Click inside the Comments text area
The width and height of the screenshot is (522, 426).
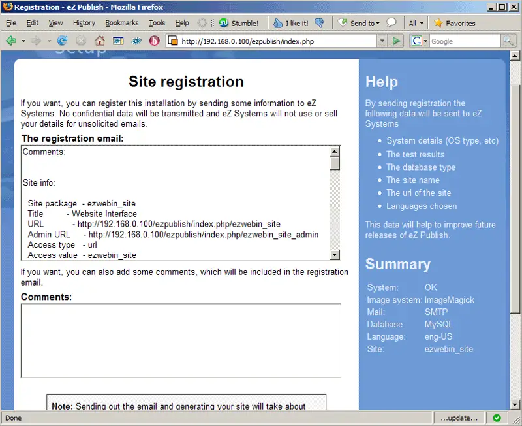[x=181, y=340]
